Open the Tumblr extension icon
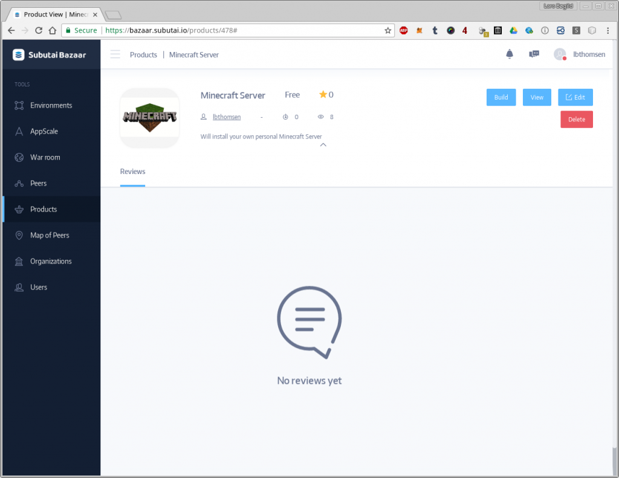Screen dimensions: 619x478 pyautogui.click(x=435, y=30)
